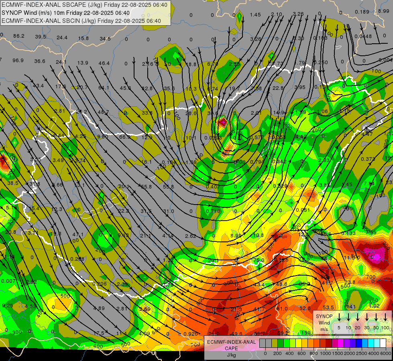393x361 pixels.
Task: Click the grid value 23.8
Action: (350, 282)
